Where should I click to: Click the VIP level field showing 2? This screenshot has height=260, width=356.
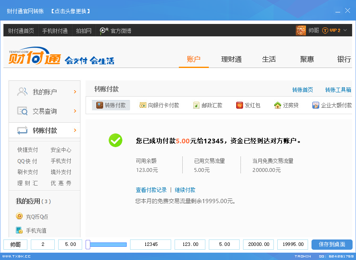pyautogui.click(x=43, y=245)
